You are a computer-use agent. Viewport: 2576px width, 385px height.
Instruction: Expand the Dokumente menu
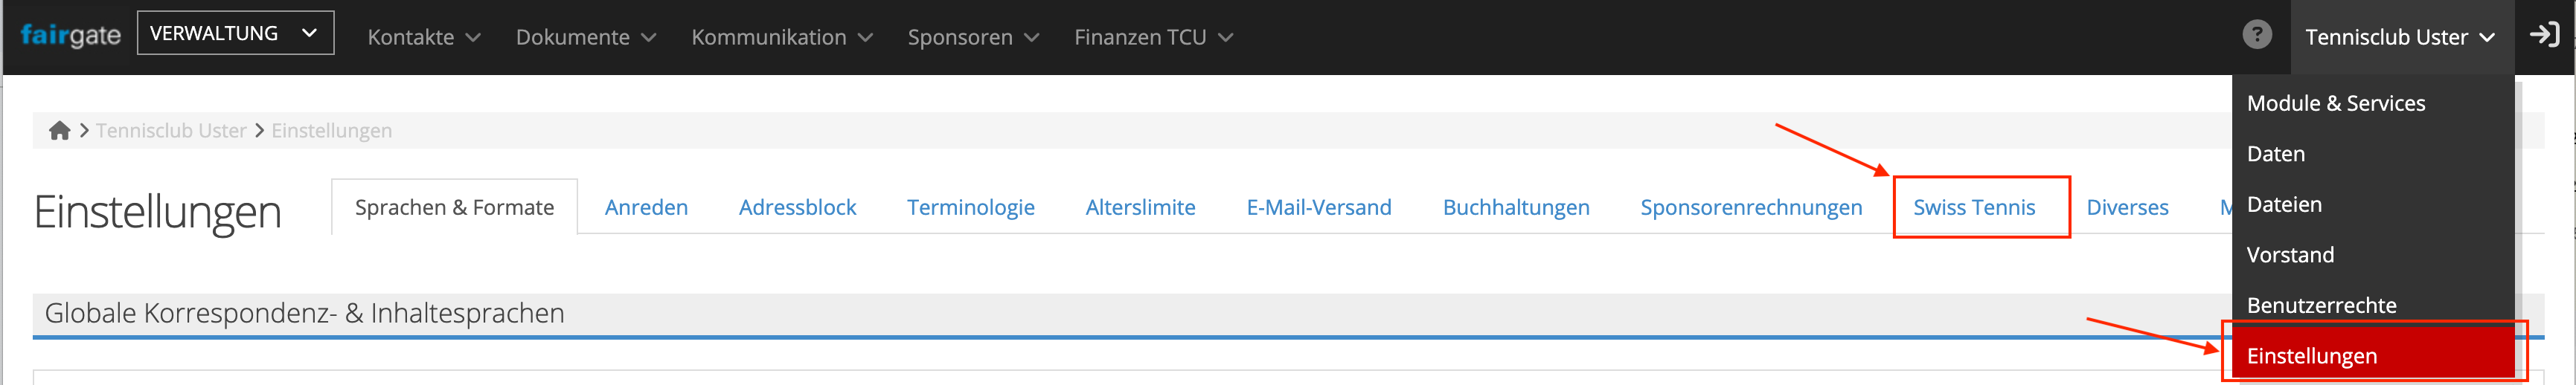(x=585, y=37)
